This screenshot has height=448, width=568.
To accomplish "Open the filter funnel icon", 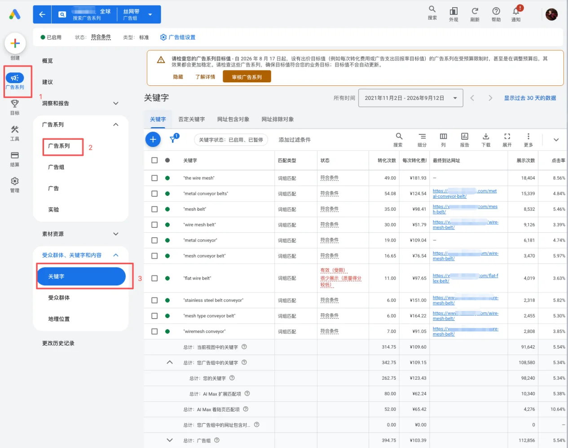I will [173, 139].
